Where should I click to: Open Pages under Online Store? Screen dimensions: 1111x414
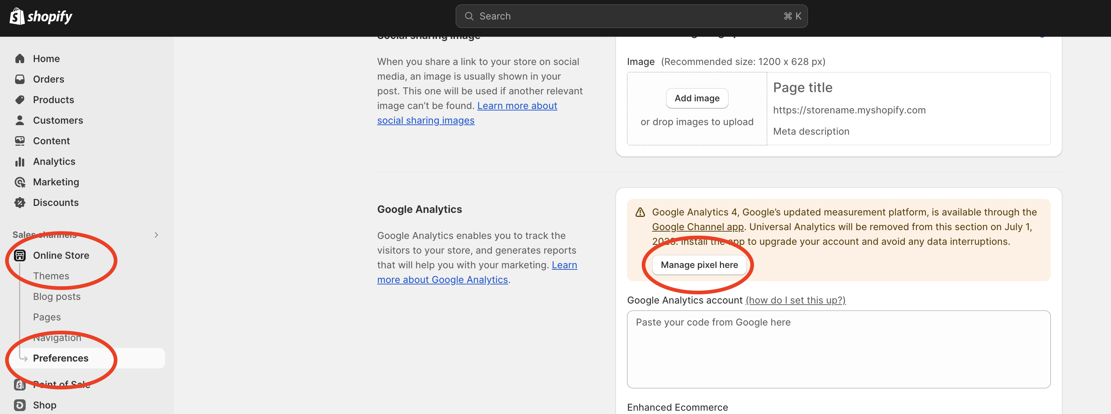[x=47, y=317]
